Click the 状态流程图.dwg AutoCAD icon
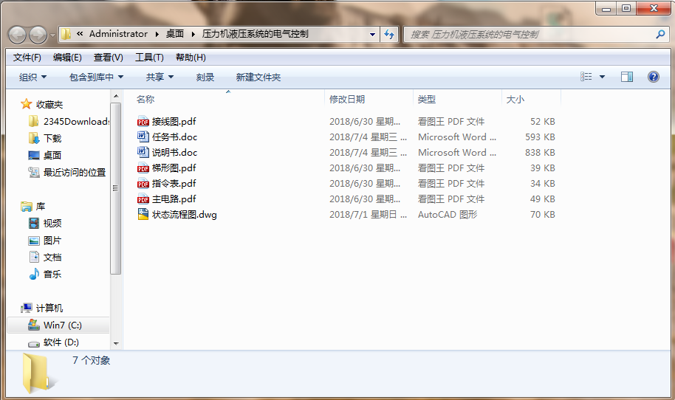The image size is (675, 400). (x=143, y=214)
